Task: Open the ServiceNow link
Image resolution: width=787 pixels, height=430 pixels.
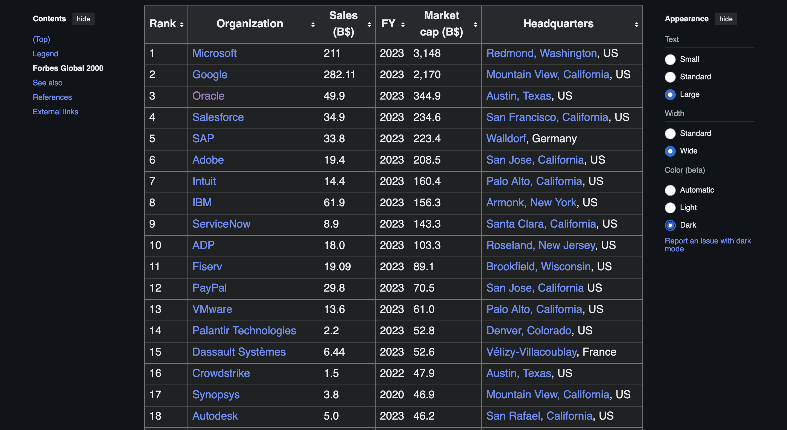Action: tap(221, 224)
